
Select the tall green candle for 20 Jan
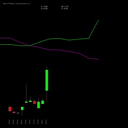[x=47, y=80]
